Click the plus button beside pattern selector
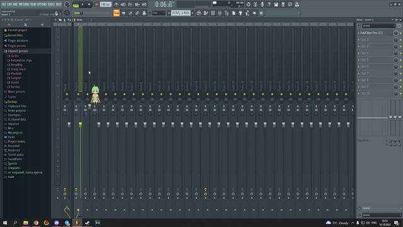The image size is (403, 227). tap(193, 13)
